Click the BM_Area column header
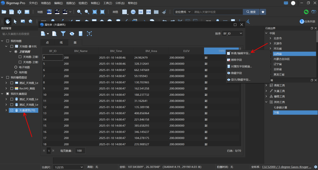The height and width of the screenshot is (170, 318). pyautogui.click(x=151, y=51)
